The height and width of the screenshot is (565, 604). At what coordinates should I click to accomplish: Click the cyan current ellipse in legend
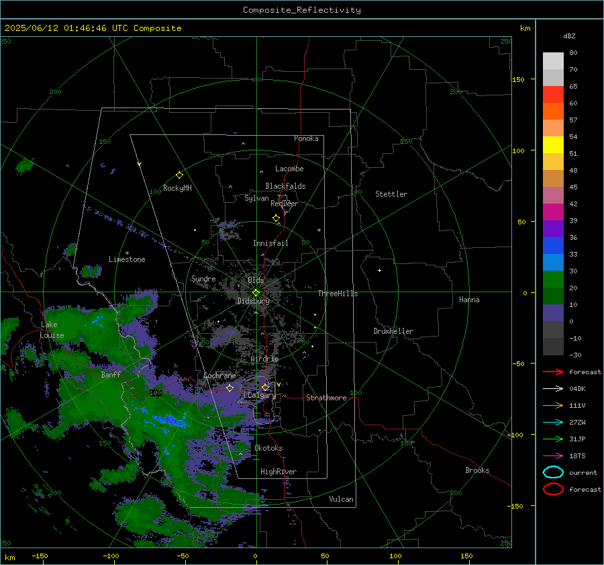pos(553,472)
